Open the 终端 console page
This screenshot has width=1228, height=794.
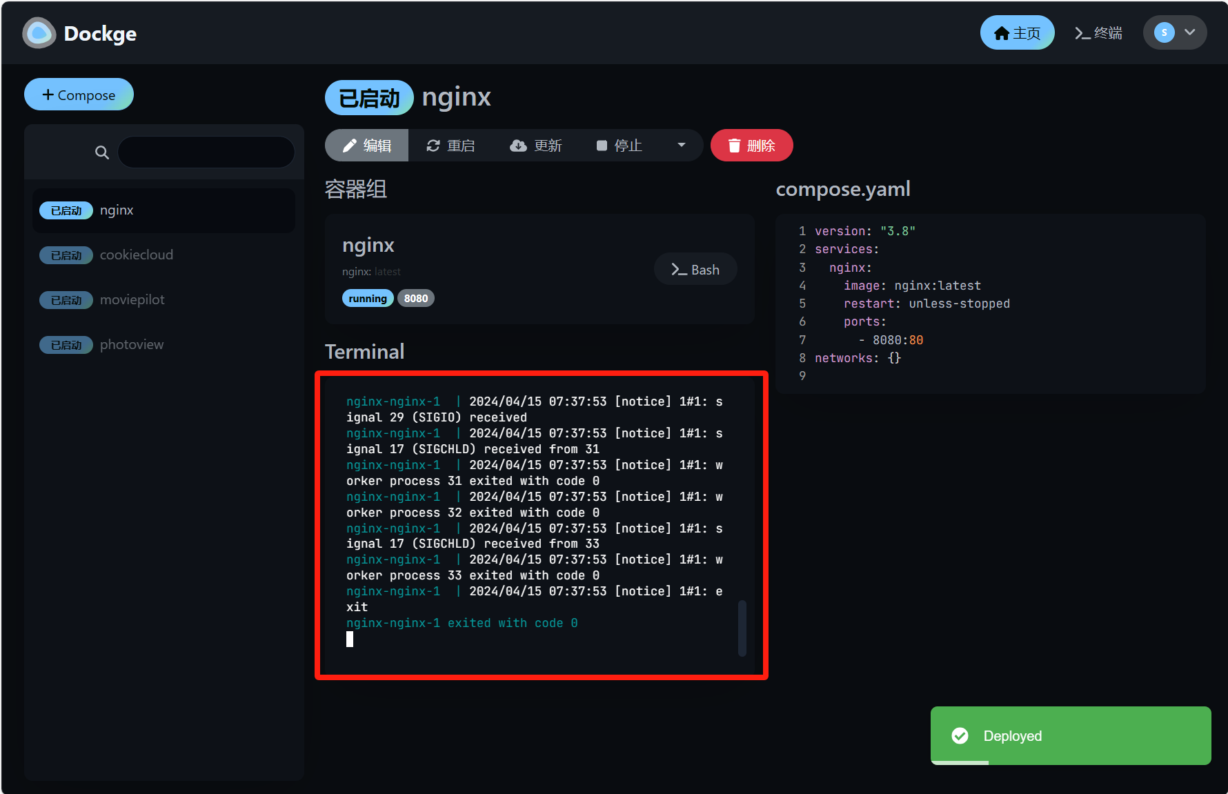(x=1098, y=33)
